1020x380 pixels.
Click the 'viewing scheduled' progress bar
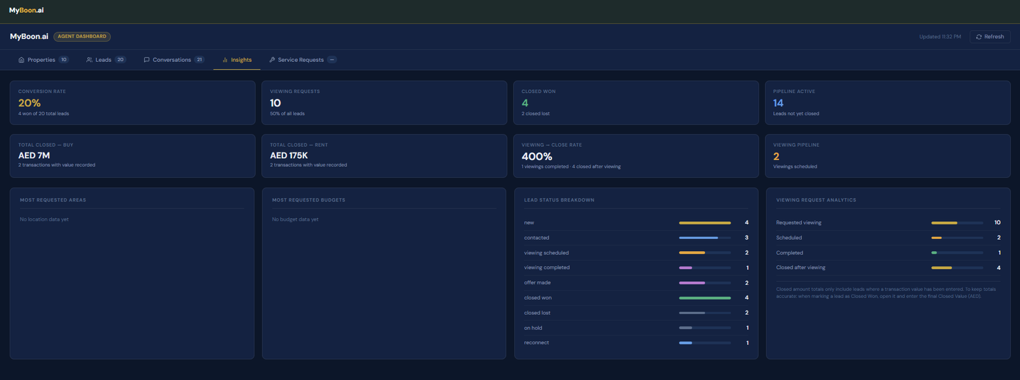click(704, 253)
